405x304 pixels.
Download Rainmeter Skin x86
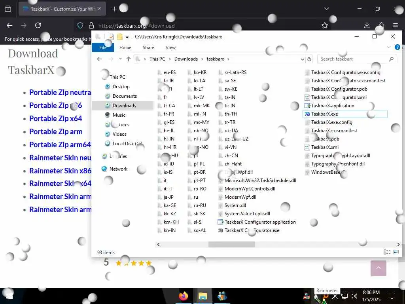(60, 171)
